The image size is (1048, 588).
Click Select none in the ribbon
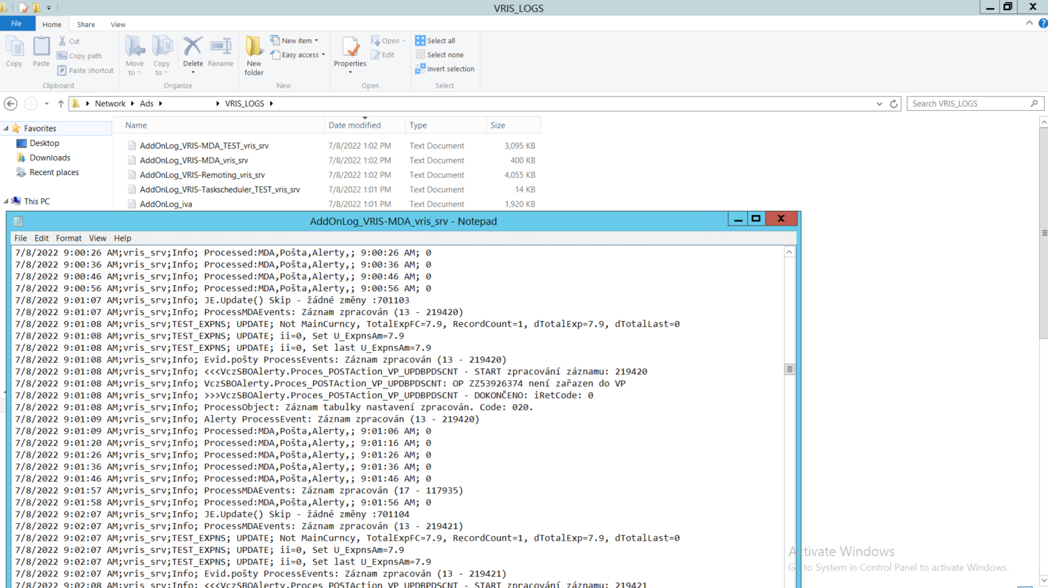coord(440,55)
